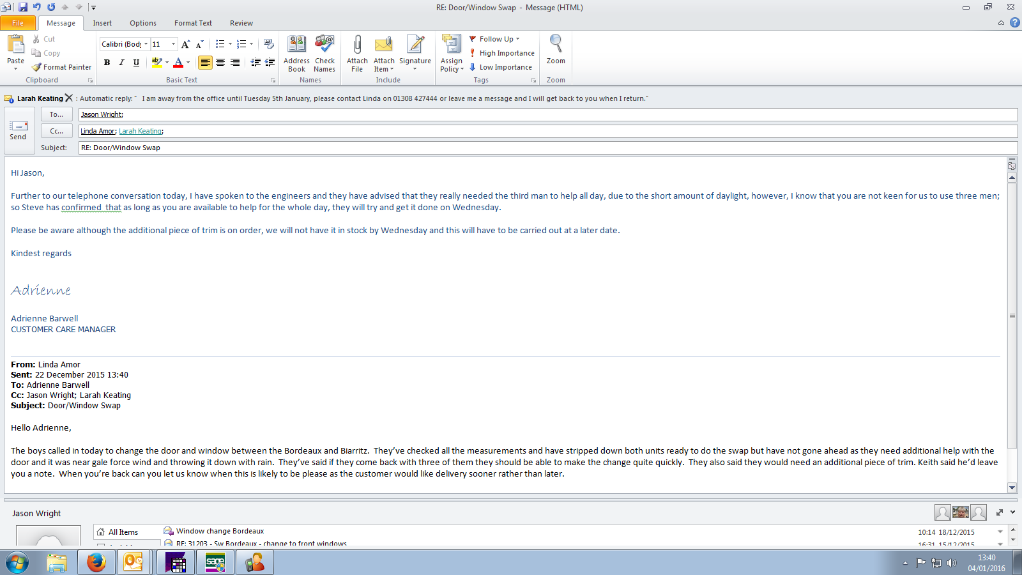Open the font size dropdown
The width and height of the screenshot is (1022, 575).
173,44
